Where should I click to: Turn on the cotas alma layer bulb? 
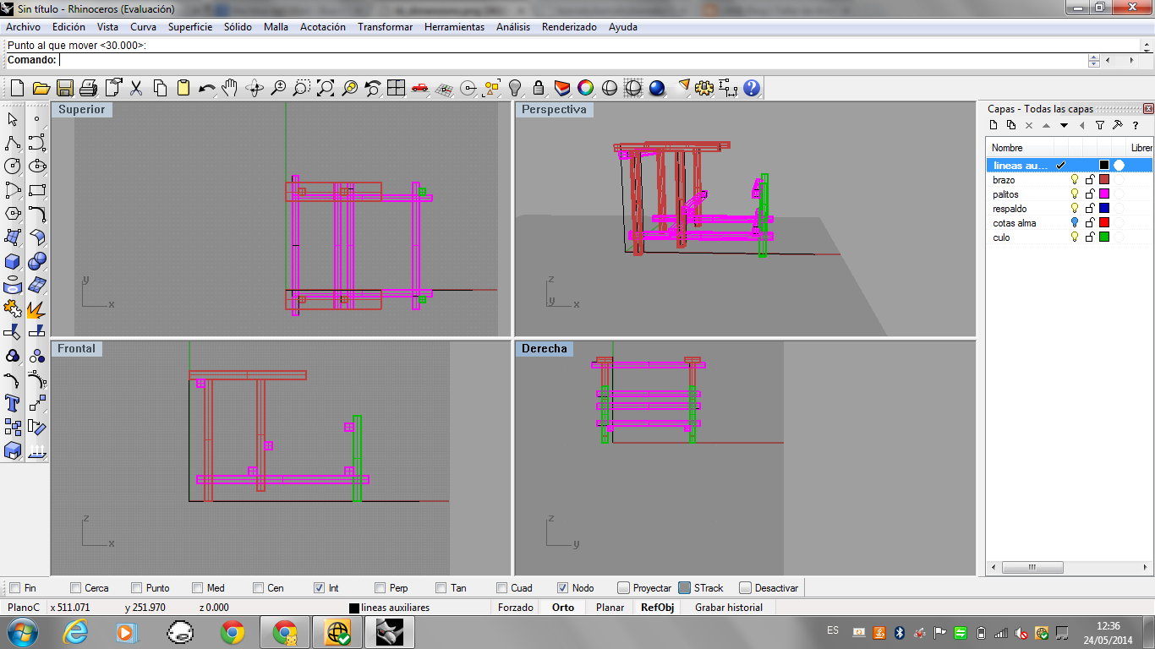tap(1075, 223)
